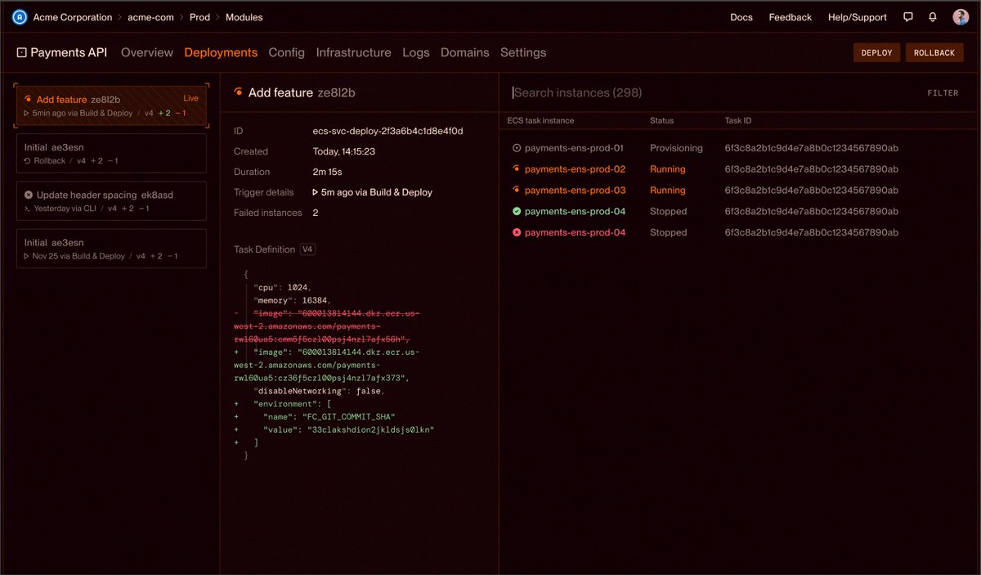Select the Update header spacing ek8asd deployment
The height and width of the screenshot is (575, 981).
pyautogui.click(x=111, y=201)
